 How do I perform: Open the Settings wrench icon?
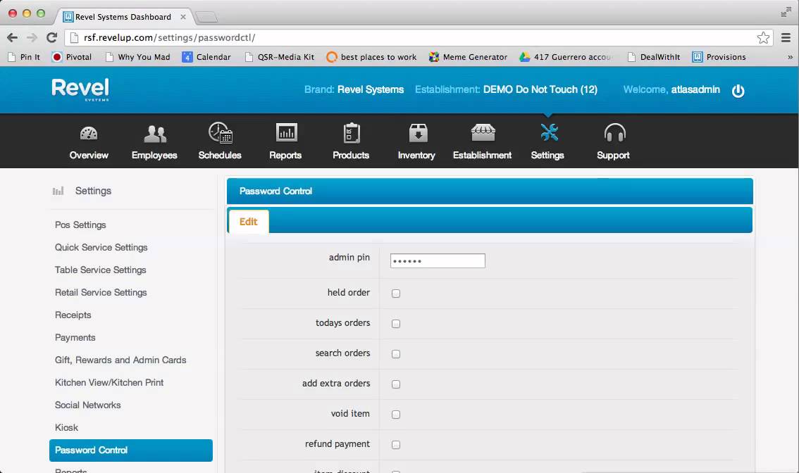tap(549, 132)
